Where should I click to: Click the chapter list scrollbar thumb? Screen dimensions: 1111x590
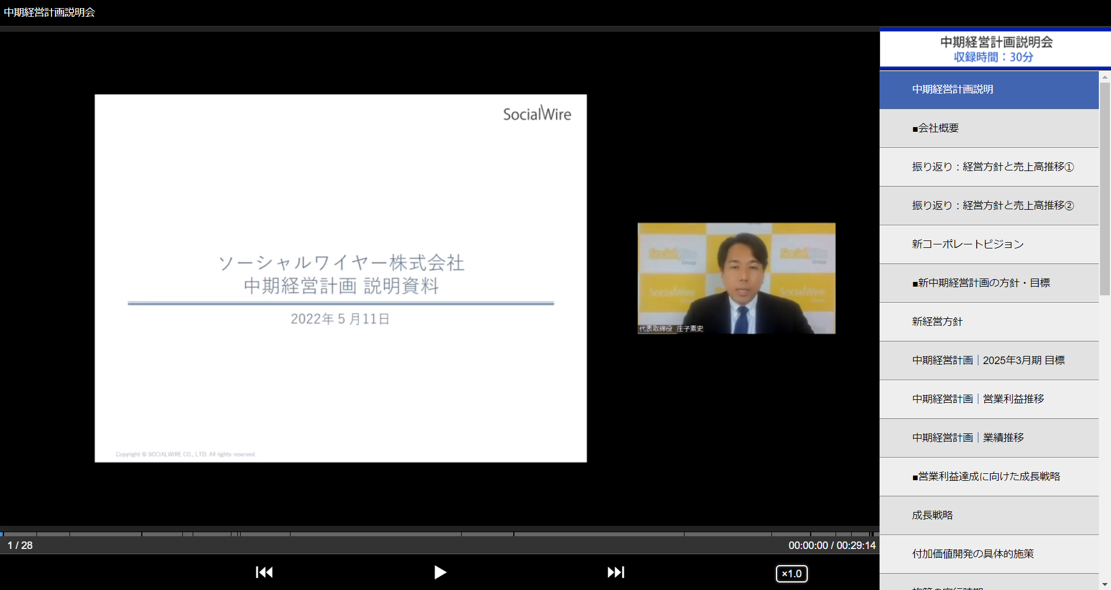click(x=1105, y=189)
